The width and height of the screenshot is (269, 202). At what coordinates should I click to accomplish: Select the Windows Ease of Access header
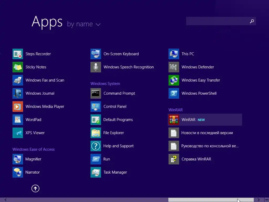(33, 149)
